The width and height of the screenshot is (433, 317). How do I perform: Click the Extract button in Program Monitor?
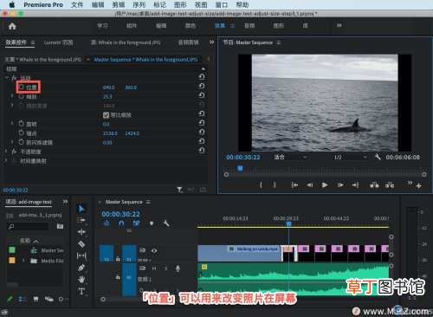click(390, 184)
